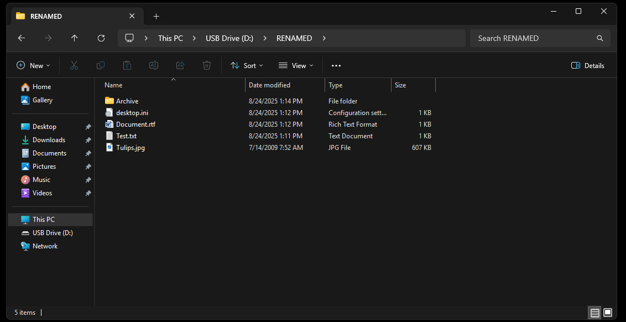Go up one folder level

tap(75, 38)
